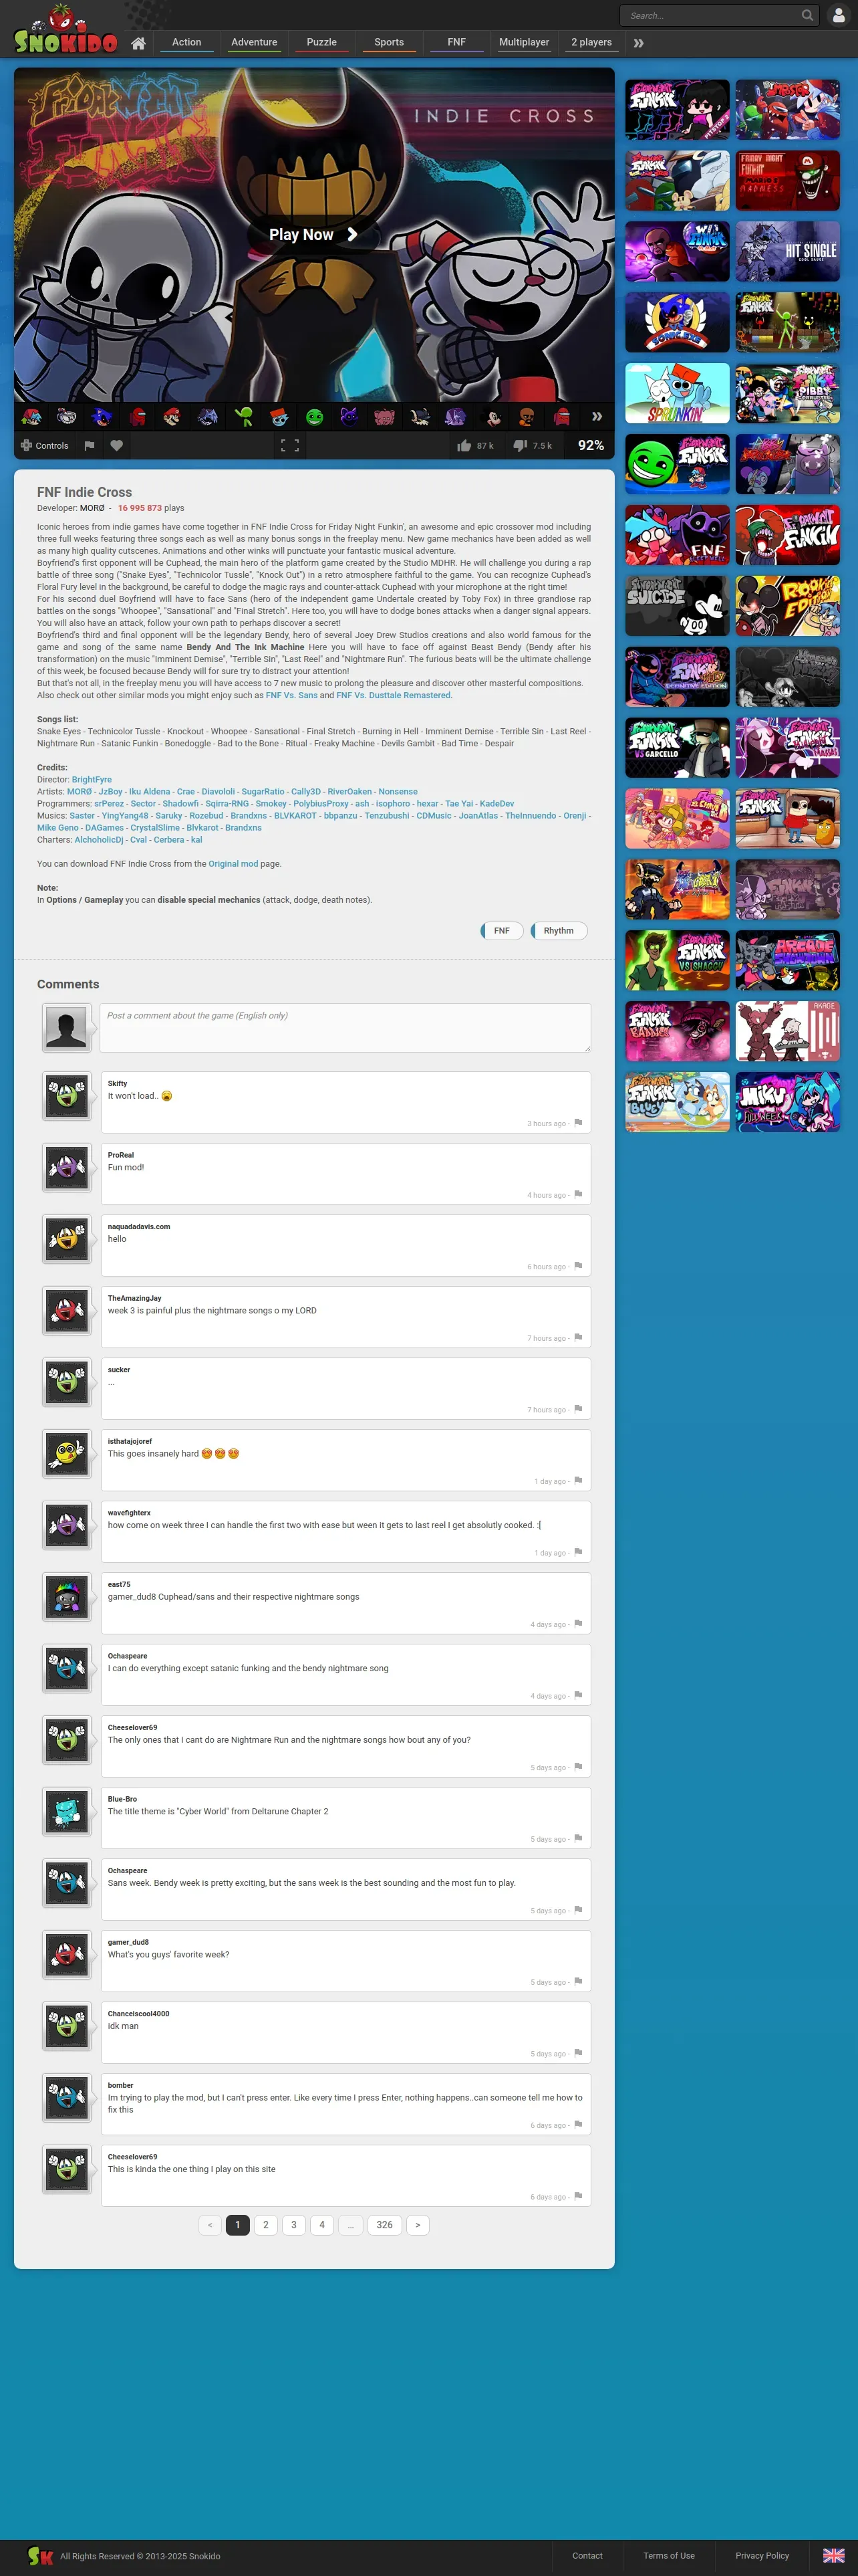Open Hit Single game thumbnail
This screenshot has height=2576, width=858.
(x=787, y=252)
